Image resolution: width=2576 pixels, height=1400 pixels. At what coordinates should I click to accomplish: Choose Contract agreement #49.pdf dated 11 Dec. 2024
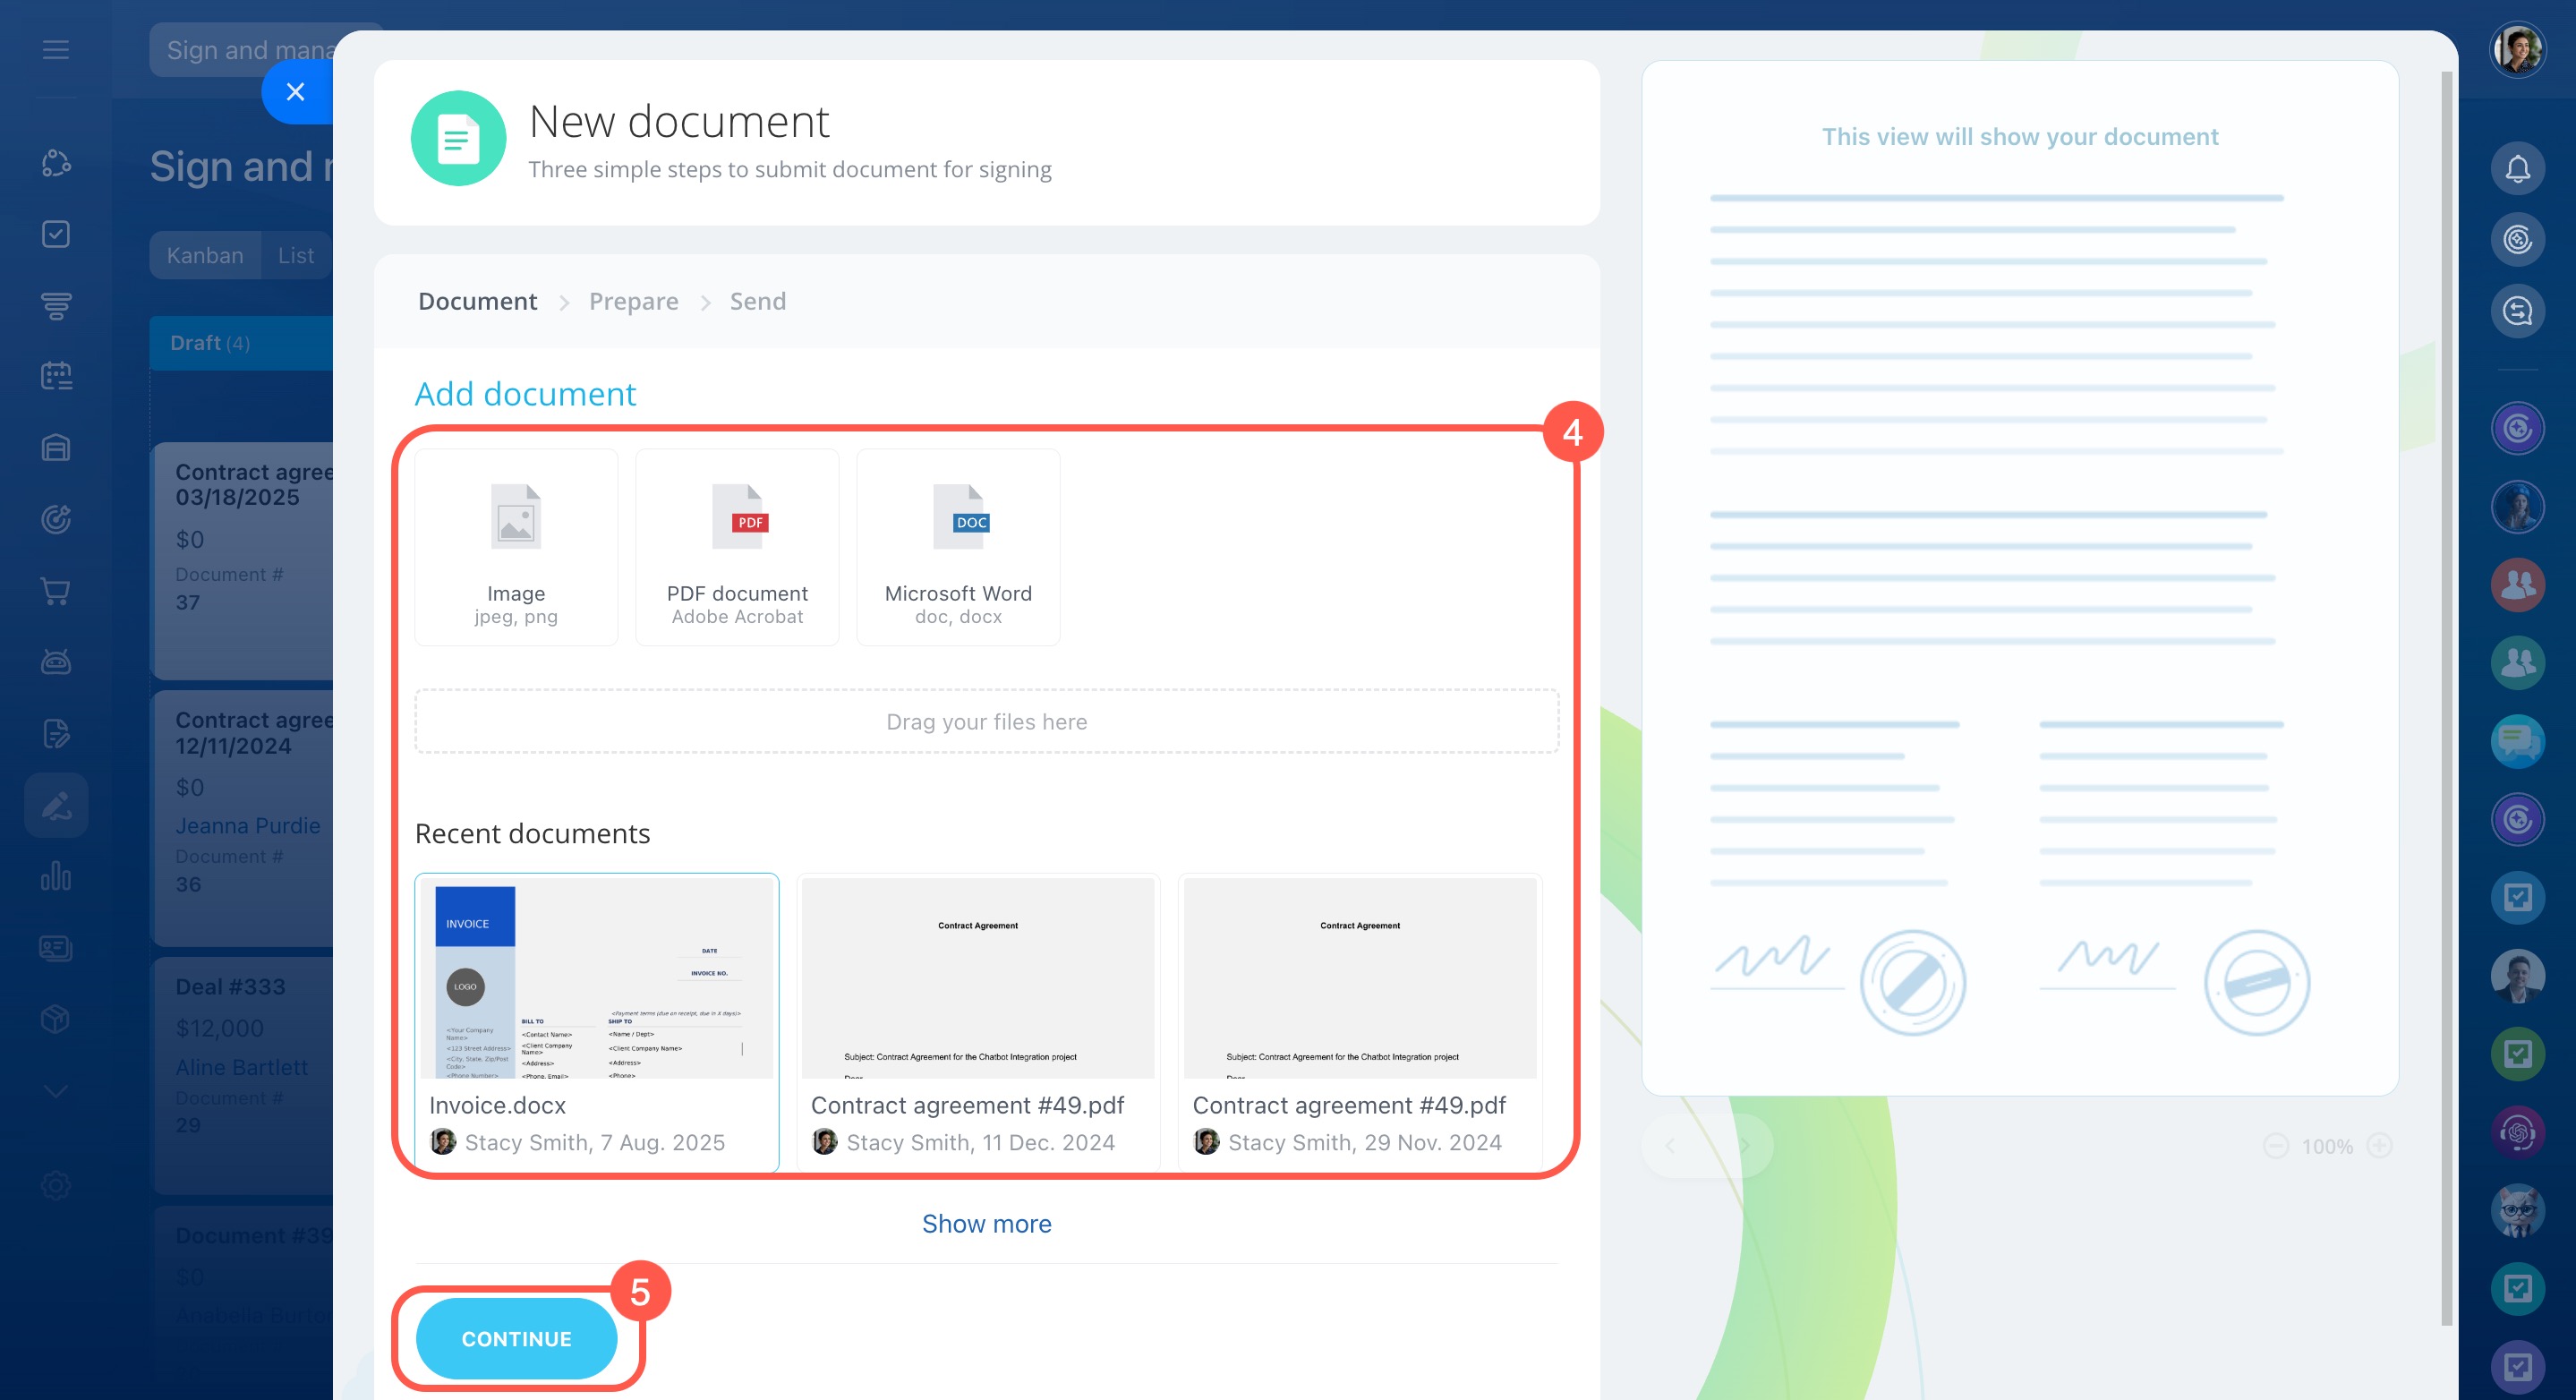point(978,1021)
